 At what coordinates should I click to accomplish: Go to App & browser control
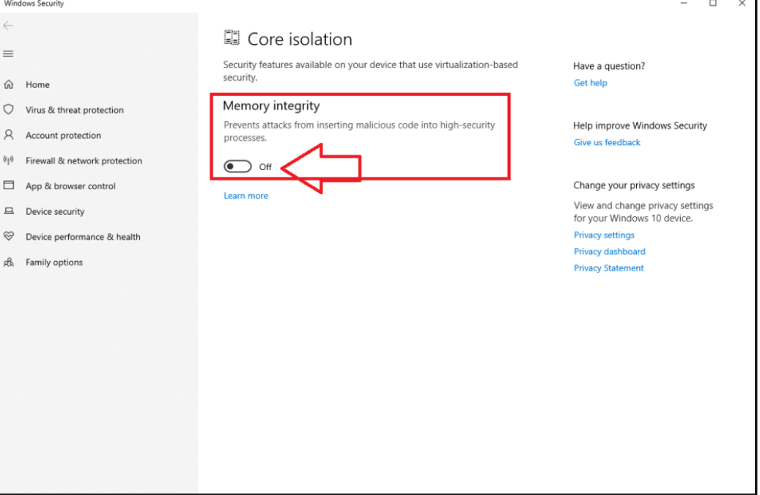pyautogui.click(x=70, y=186)
